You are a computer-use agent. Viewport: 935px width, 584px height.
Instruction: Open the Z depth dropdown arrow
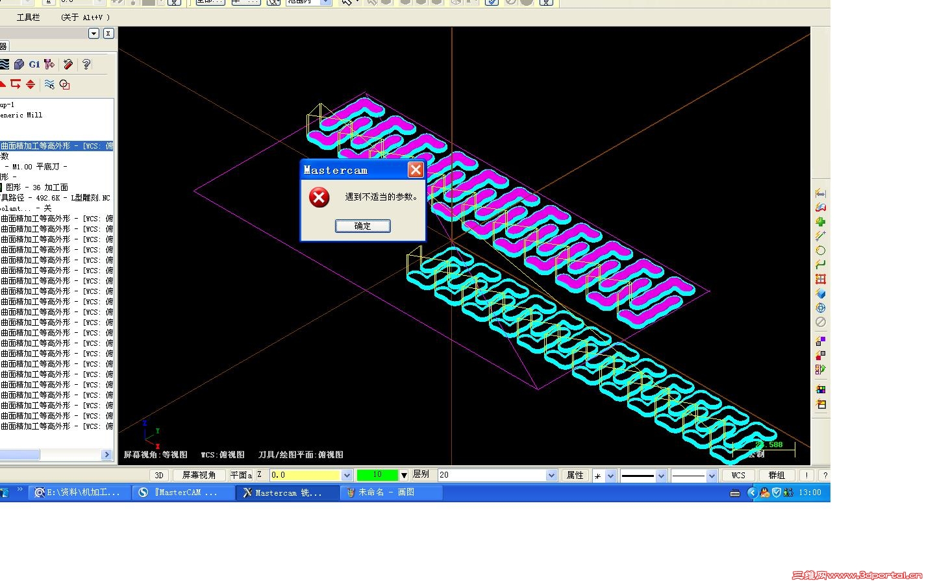click(347, 475)
